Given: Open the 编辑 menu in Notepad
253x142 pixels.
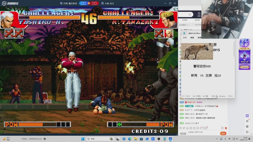Looking at the screenshot, I should (192, 38).
